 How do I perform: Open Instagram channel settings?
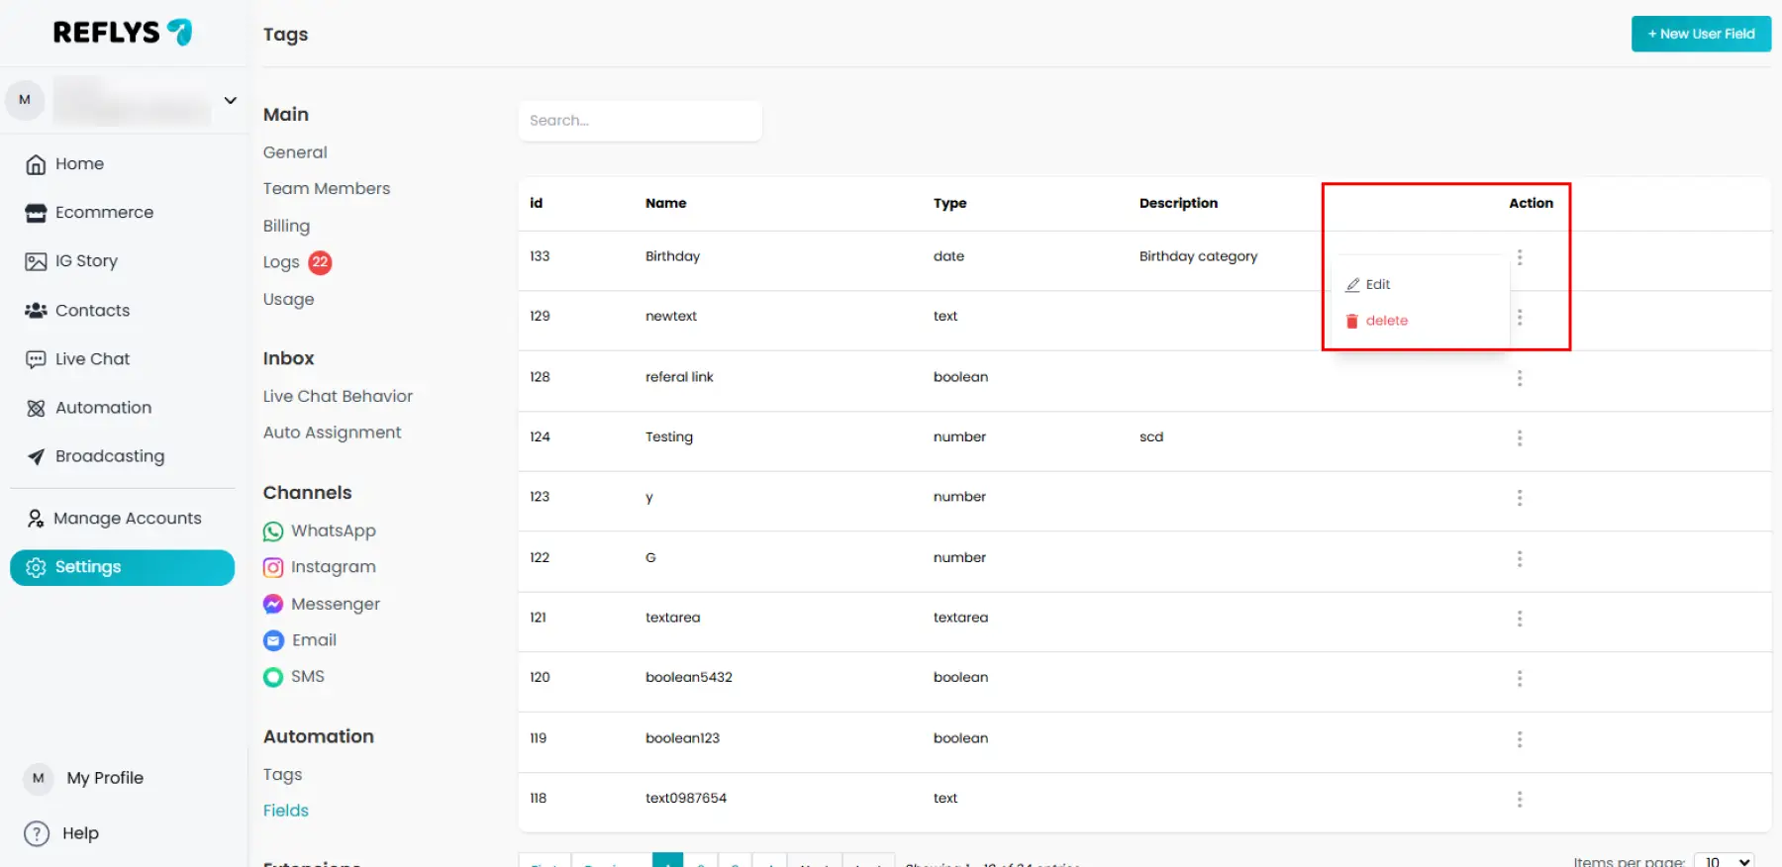click(x=333, y=567)
